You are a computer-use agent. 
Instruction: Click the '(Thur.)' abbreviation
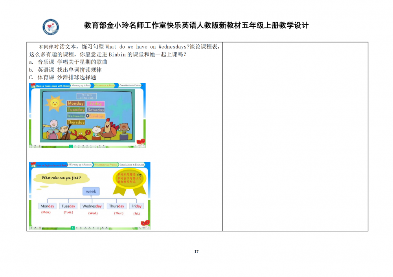119,213
